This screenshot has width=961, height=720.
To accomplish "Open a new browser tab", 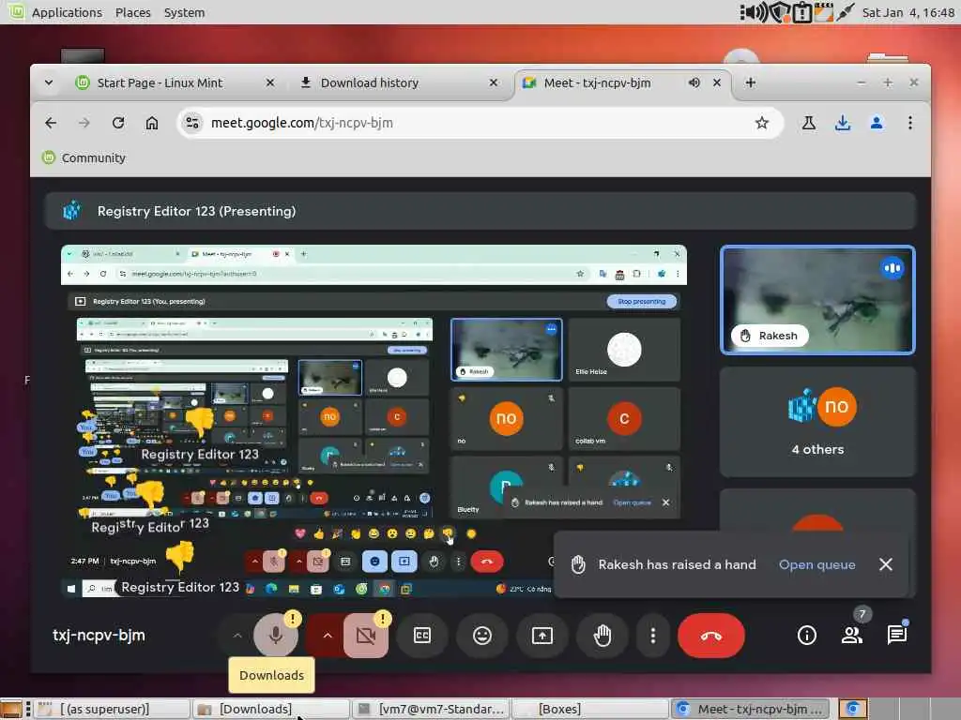I will pyautogui.click(x=750, y=82).
